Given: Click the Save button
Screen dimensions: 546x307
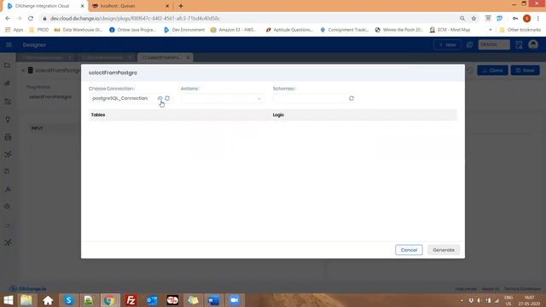Looking at the screenshot, I should (526, 70).
